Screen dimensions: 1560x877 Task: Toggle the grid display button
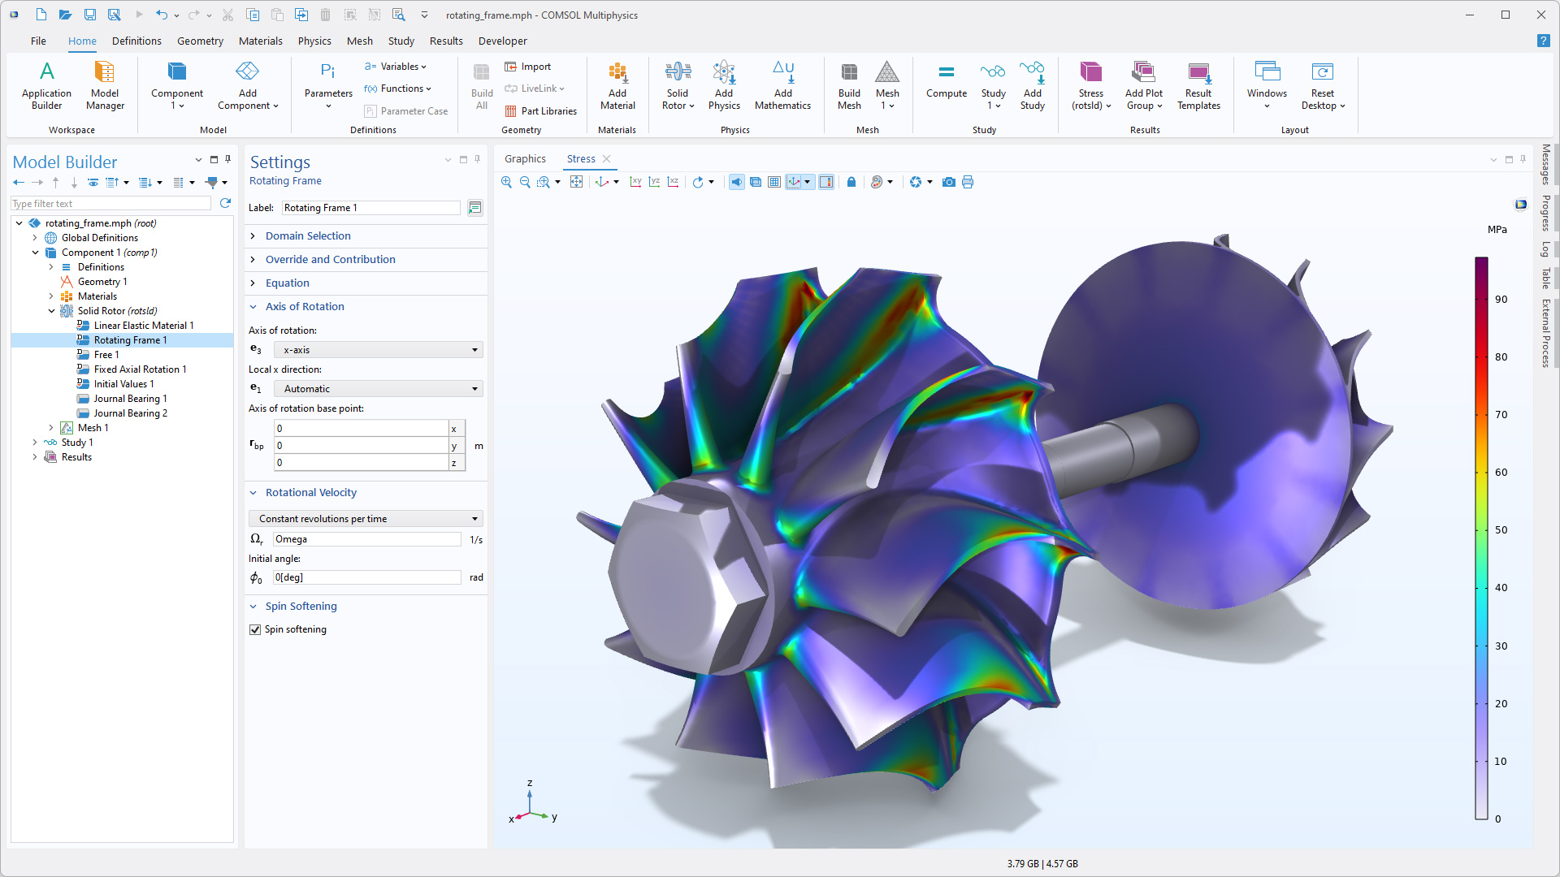(774, 182)
